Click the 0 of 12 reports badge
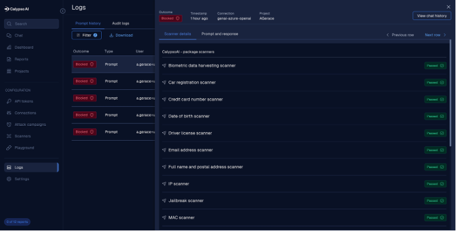 [x=17, y=222]
